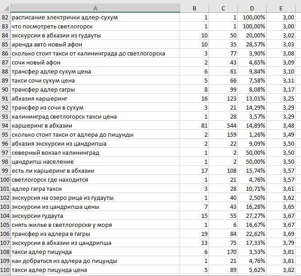Click value 81 in column B
Viewport: 301px width, 276px height.
pyautogui.click(x=194, y=125)
